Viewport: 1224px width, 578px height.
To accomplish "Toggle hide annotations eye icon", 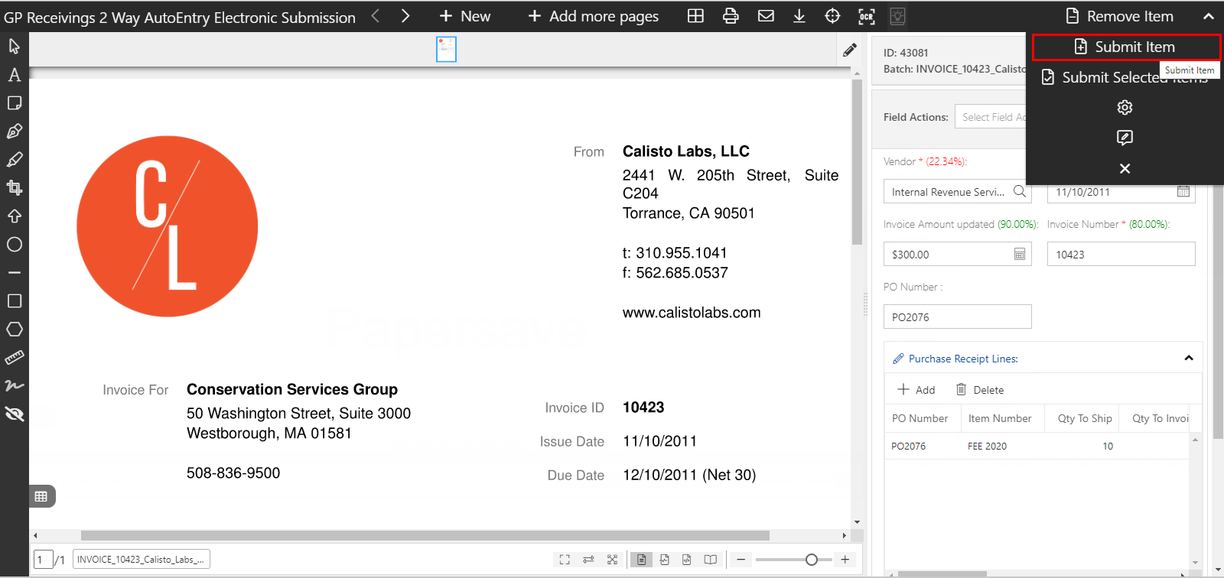I will coord(15,414).
